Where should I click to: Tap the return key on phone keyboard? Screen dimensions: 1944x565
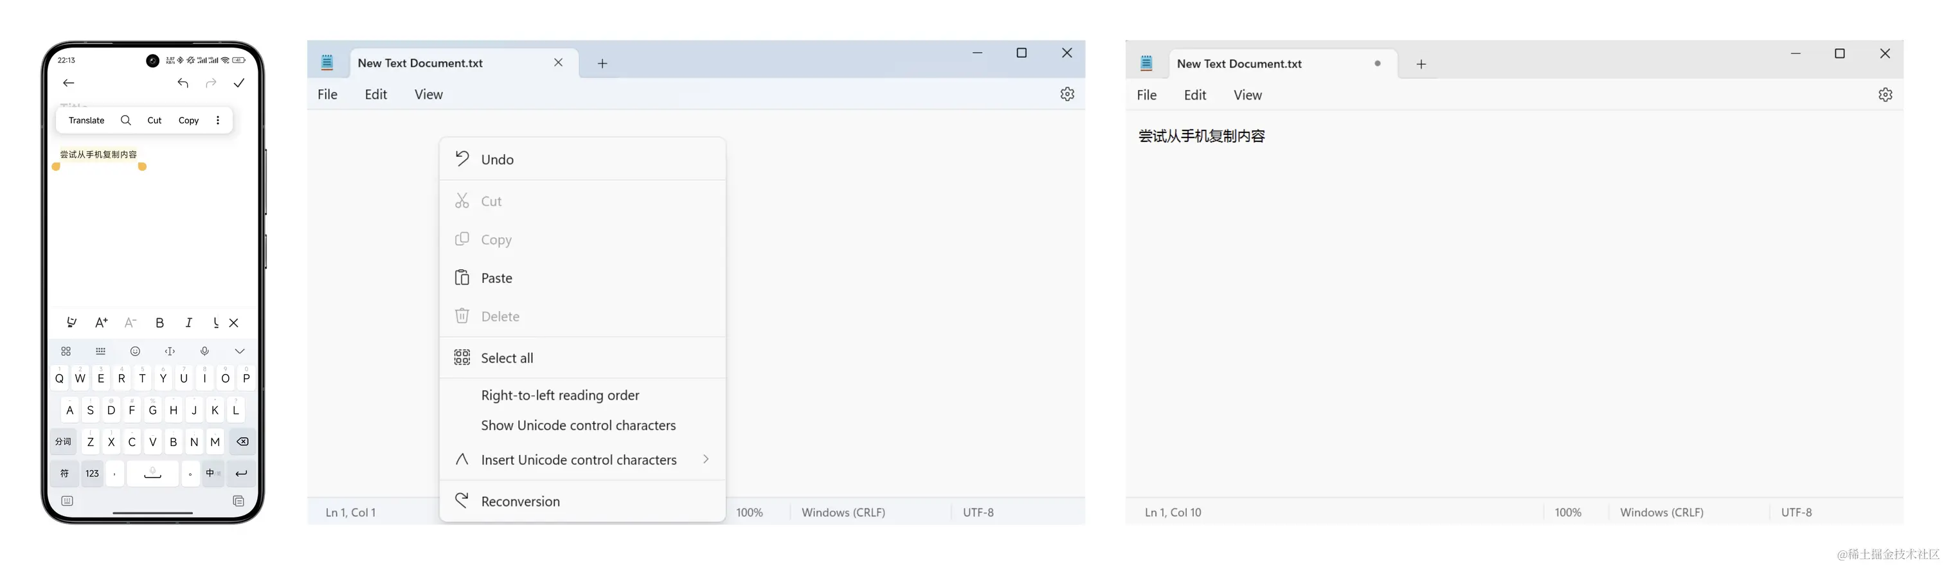pyautogui.click(x=240, y=474)
